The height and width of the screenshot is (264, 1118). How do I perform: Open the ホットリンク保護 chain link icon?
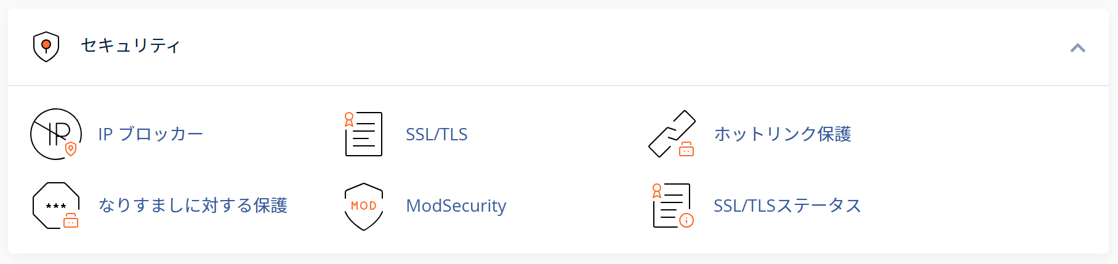(x=672, y=134)
